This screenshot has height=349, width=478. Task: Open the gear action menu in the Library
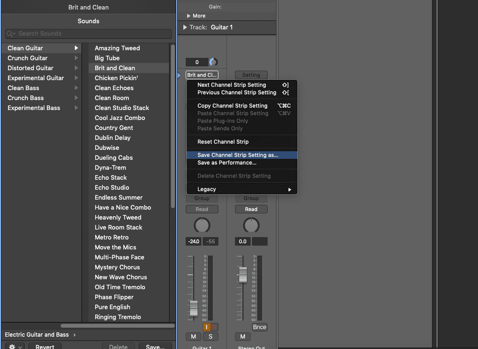pyautogui.click(x=15, y=347)
